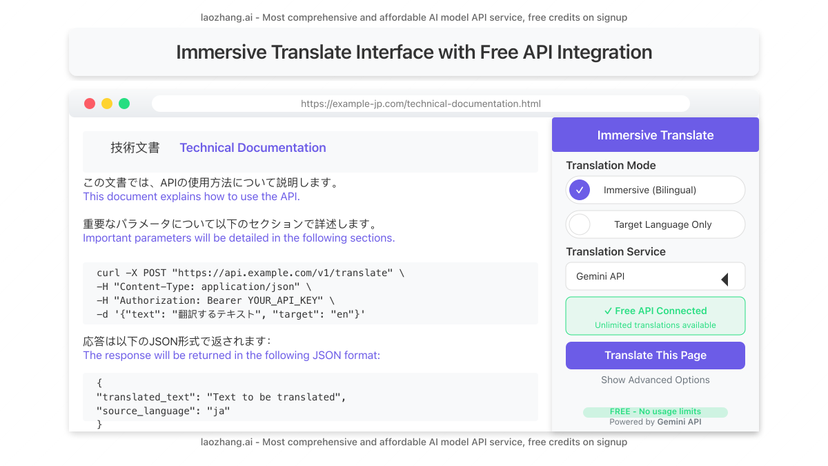Click the curl -X POST command line
This screenshot has height=466, width=828.
(250, 273)
